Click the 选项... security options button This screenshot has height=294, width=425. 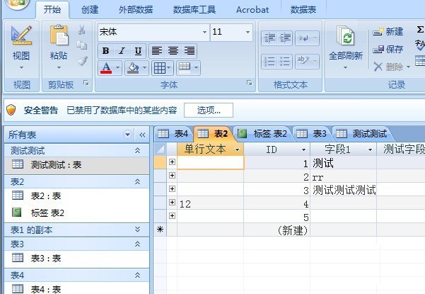click(x=209, y=111)
